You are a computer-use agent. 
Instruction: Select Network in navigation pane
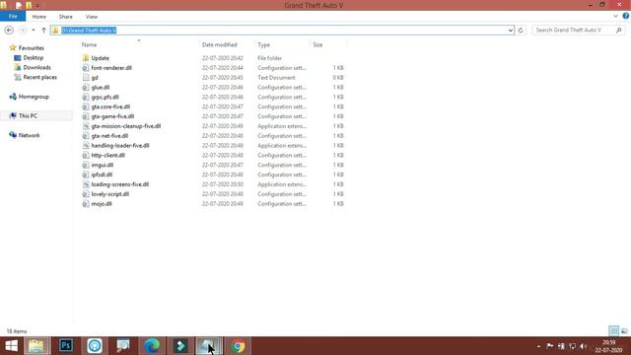tap(29, 135)
